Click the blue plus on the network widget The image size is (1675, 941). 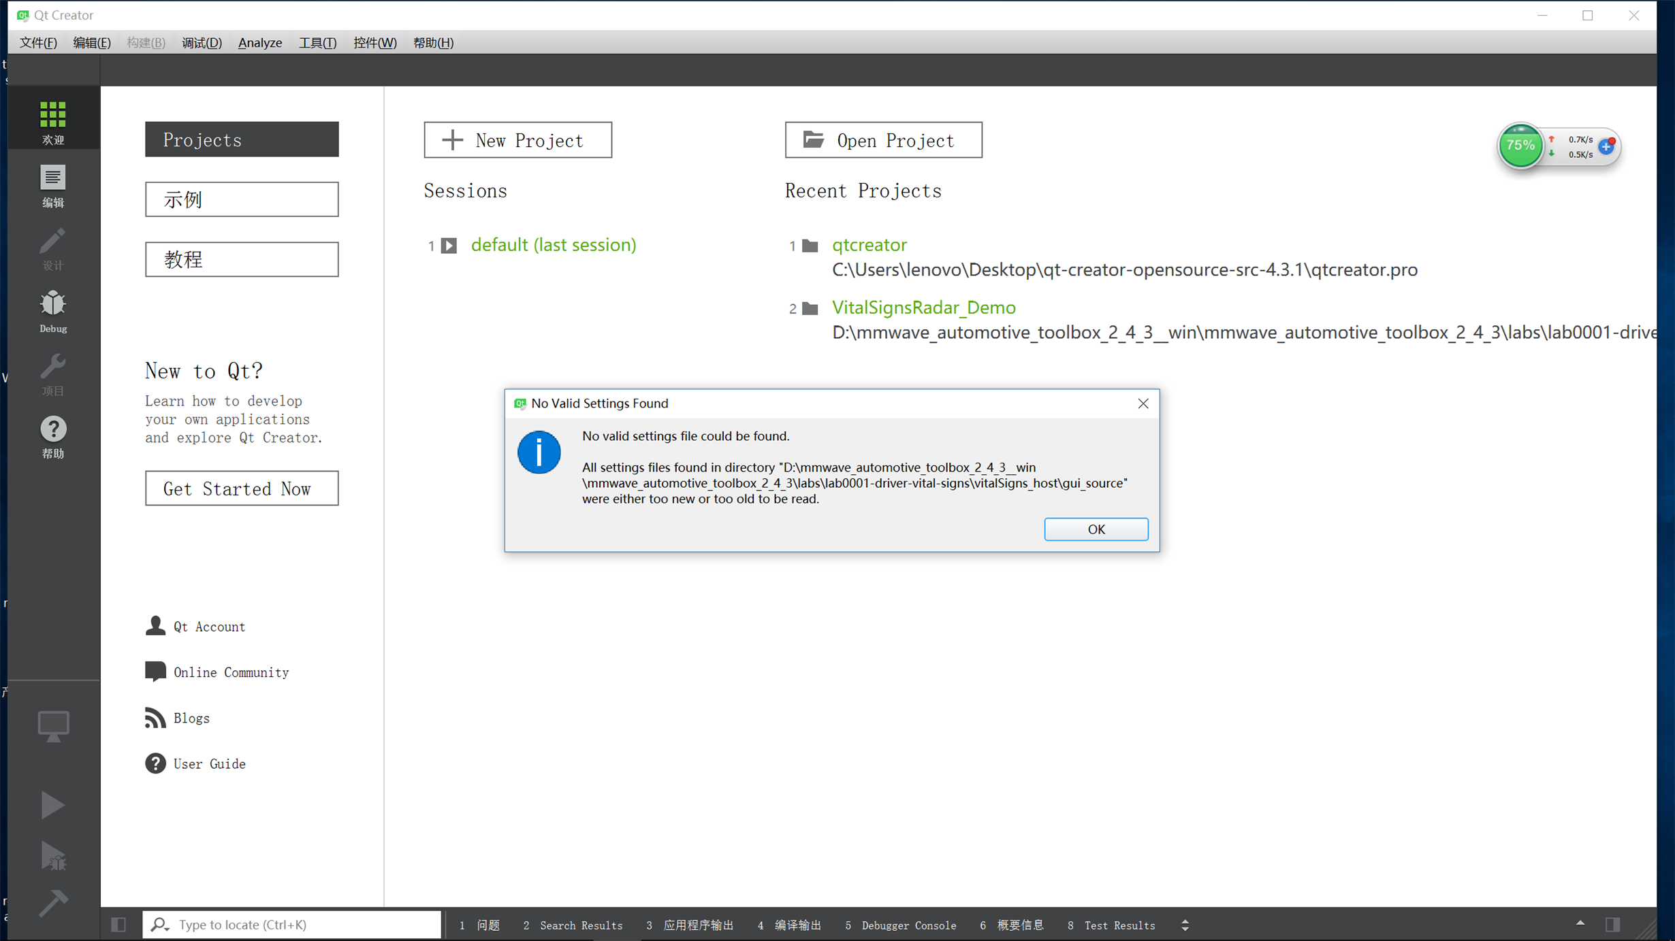(1606, 146)
